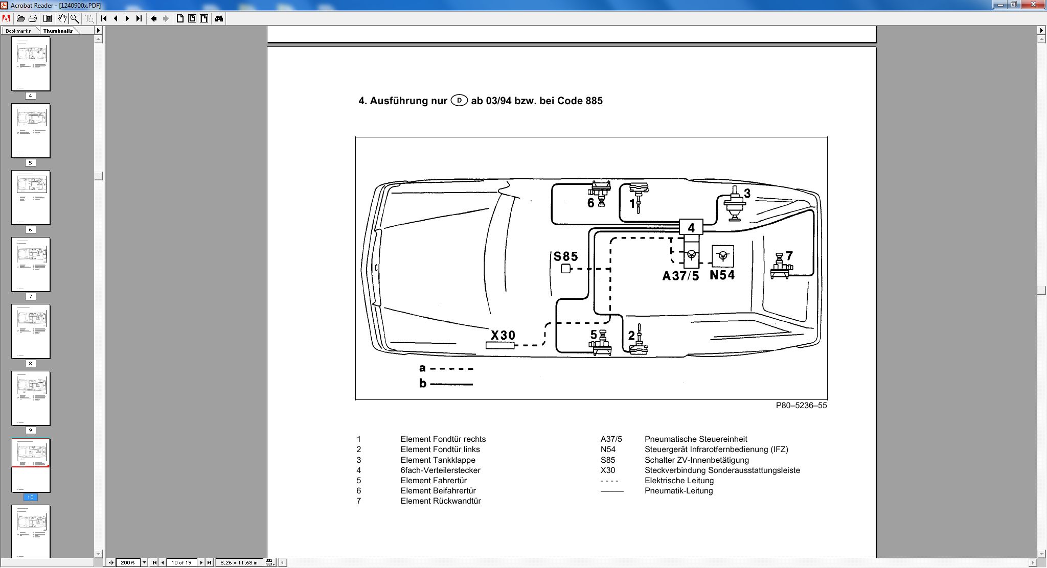Jump to last page via status bar
The image size is (1047, 568).
[209, 562]
